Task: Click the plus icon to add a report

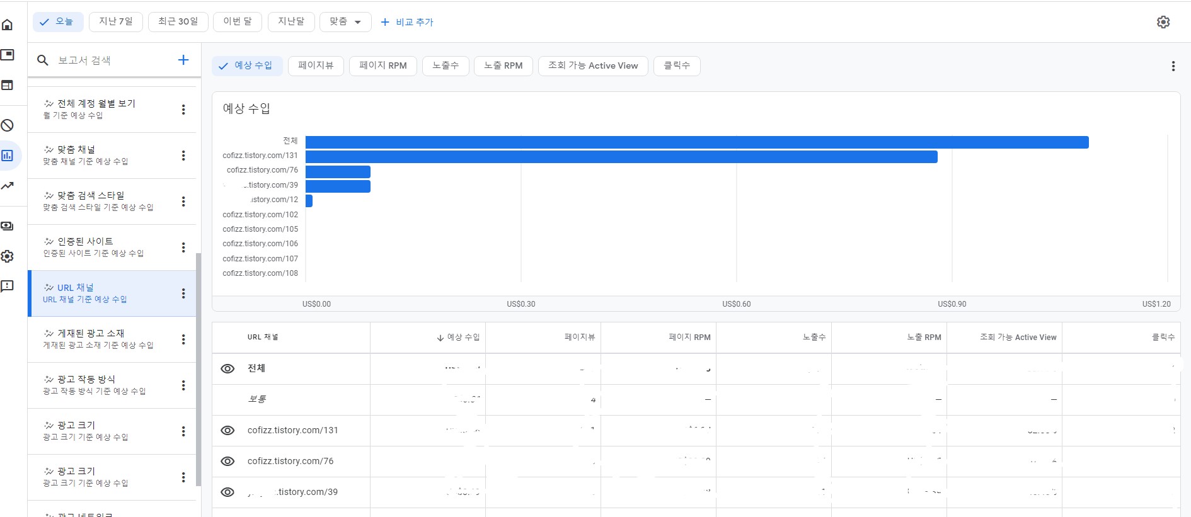Action: [x=183, y=60]
